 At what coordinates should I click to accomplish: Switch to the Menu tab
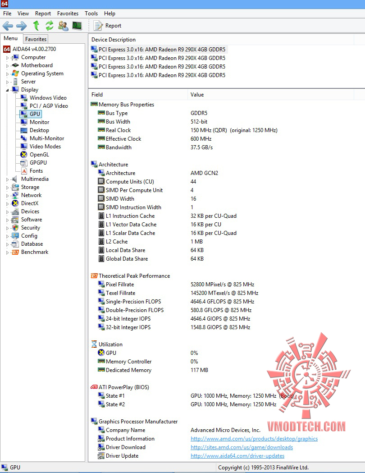point(11,38)
